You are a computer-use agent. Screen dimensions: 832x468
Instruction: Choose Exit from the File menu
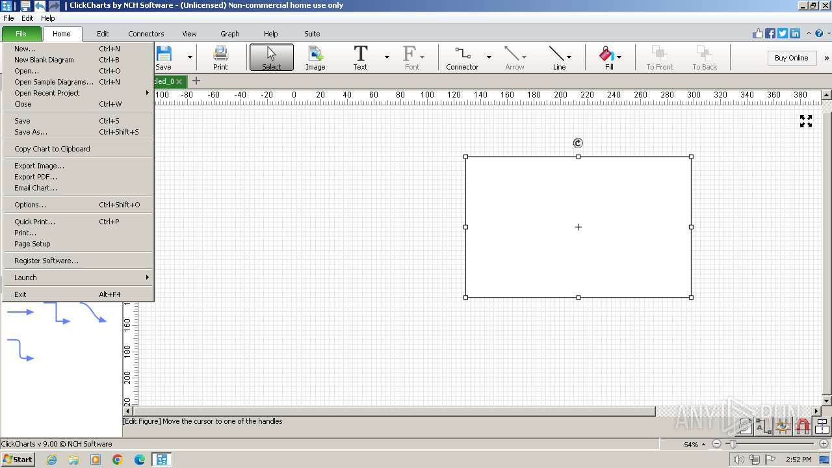pyautogui.click(x=78, y=294)
